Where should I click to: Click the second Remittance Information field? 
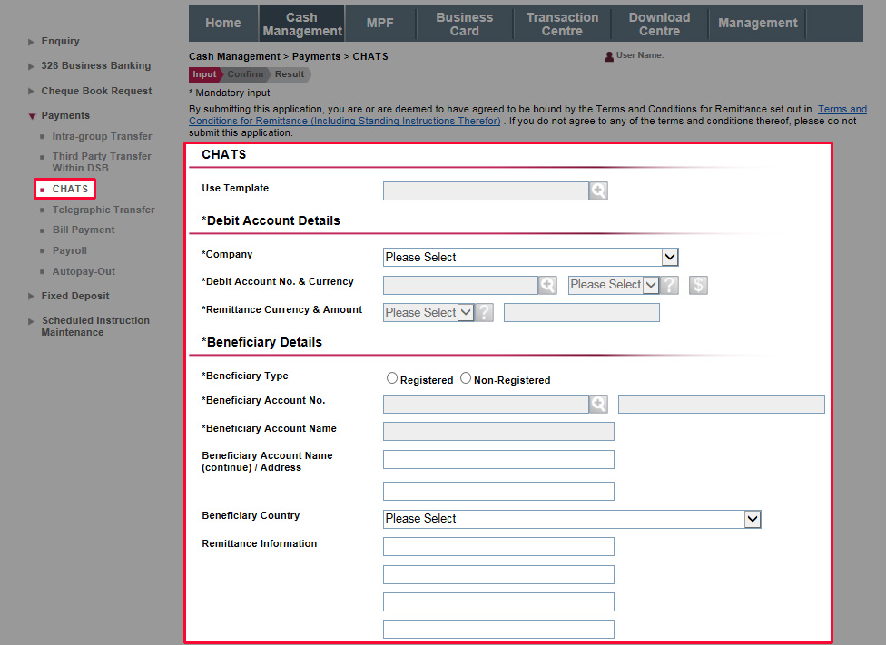498,574
